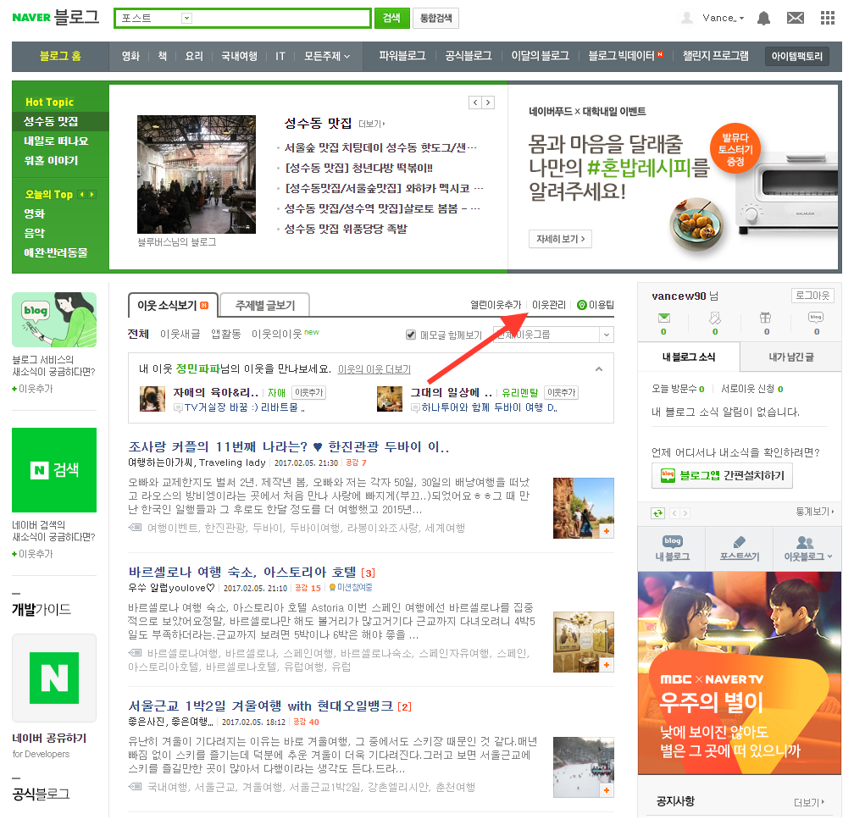This screenshot has width=854, height=825.
Task: Click plus icon on ski resort thumbnail
Action: 607,790
